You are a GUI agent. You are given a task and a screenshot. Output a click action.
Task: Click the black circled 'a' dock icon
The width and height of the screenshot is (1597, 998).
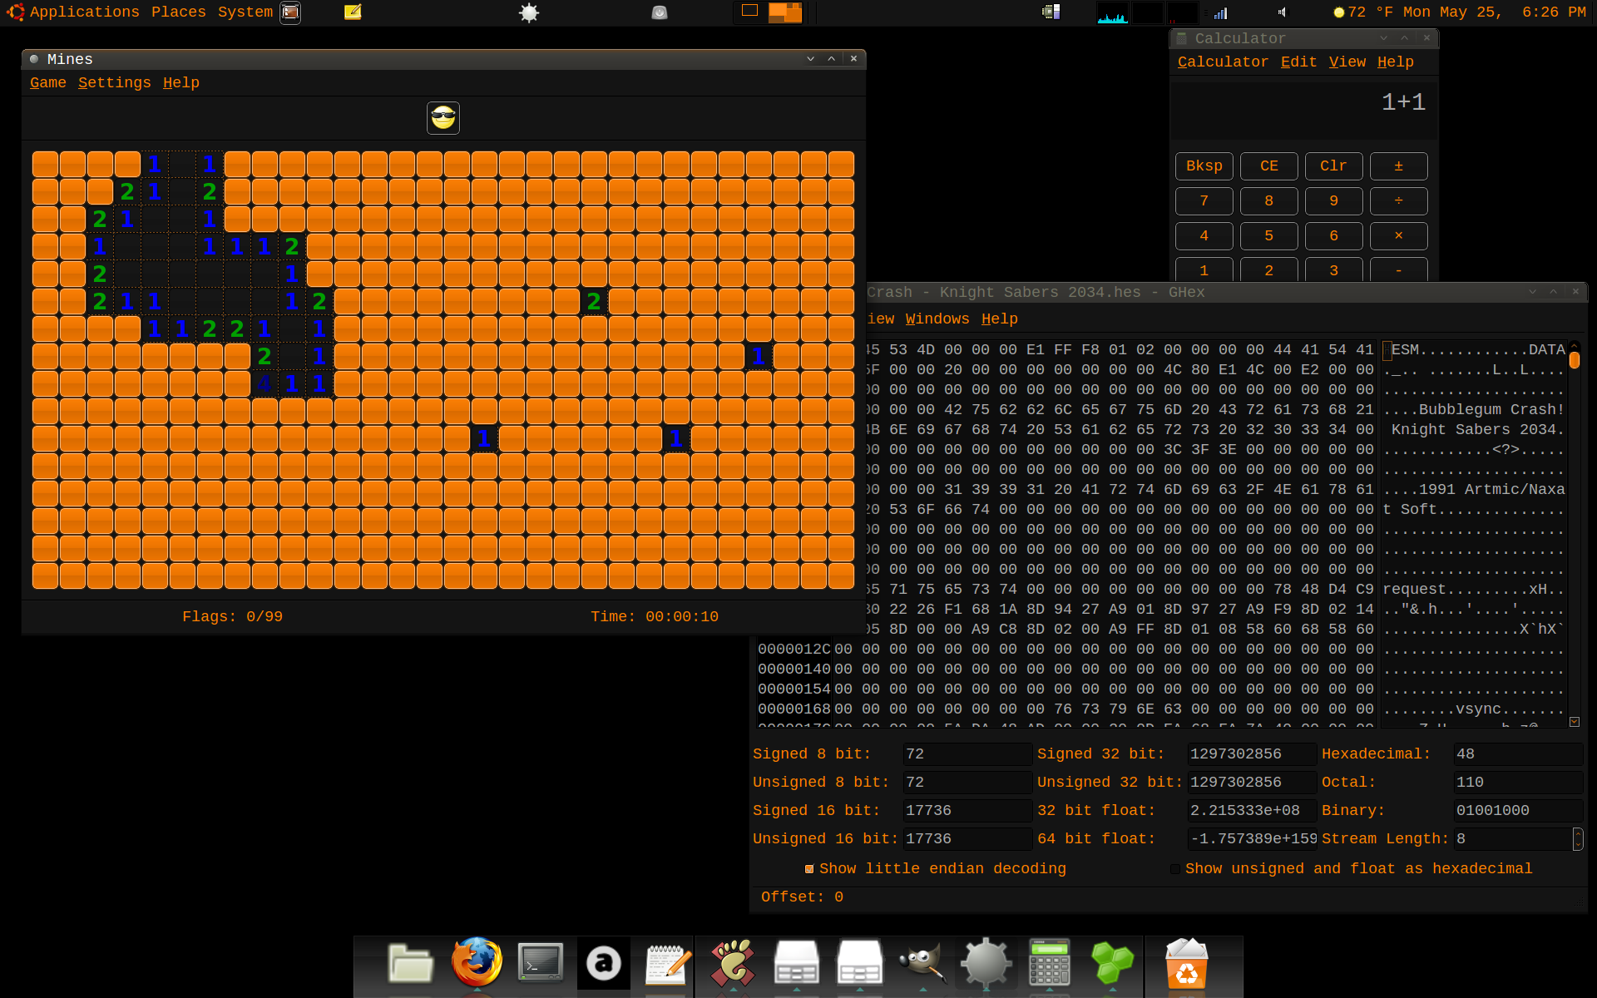[604, 963]
